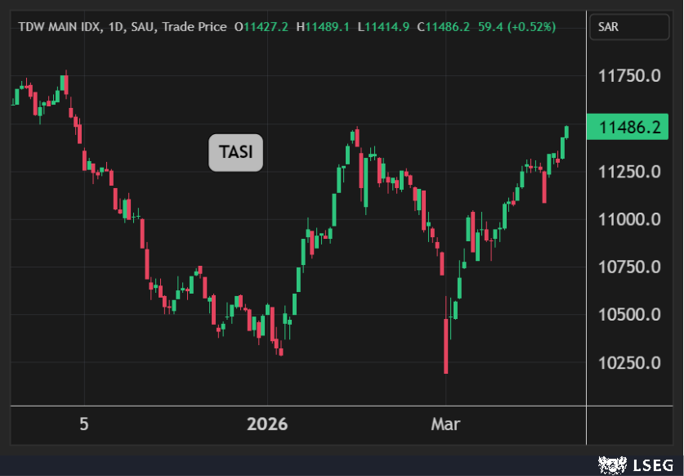Select the Mar time axis marker
684x476 pixels.
[445, 424]
